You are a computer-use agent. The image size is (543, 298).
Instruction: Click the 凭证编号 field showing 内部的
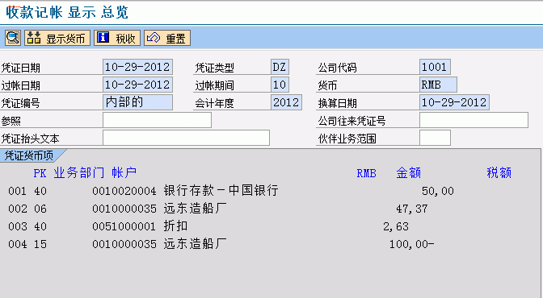pyautogui.click(x=137, y=102)
